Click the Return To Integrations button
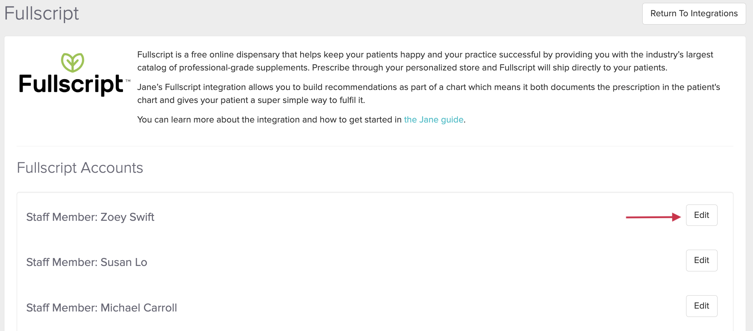Image resolution: width=753 pixels, height=331 pixels. tap(694, 14)
